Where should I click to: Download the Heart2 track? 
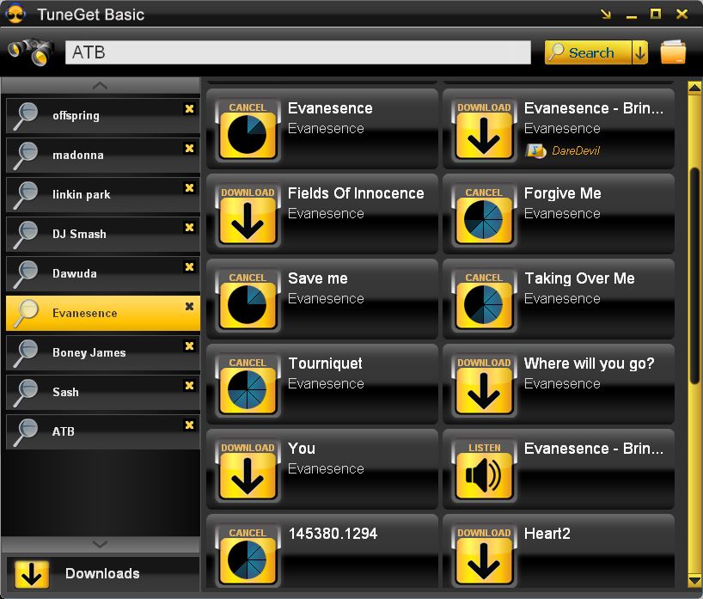tap(484, 556)
